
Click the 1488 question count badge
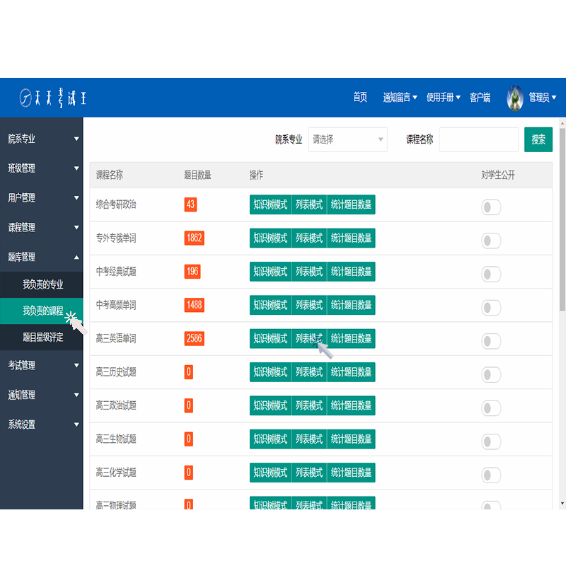[x=194, y=305]
